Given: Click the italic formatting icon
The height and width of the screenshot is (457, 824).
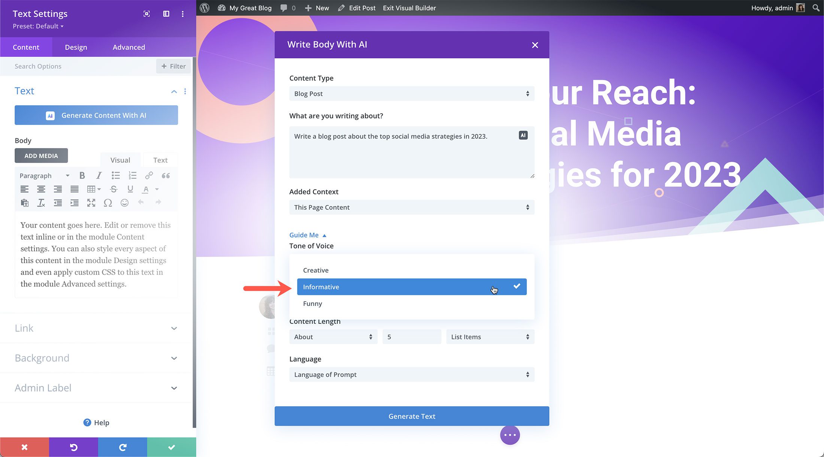Looking at the screenshot, I should click(x=99, y=175).
